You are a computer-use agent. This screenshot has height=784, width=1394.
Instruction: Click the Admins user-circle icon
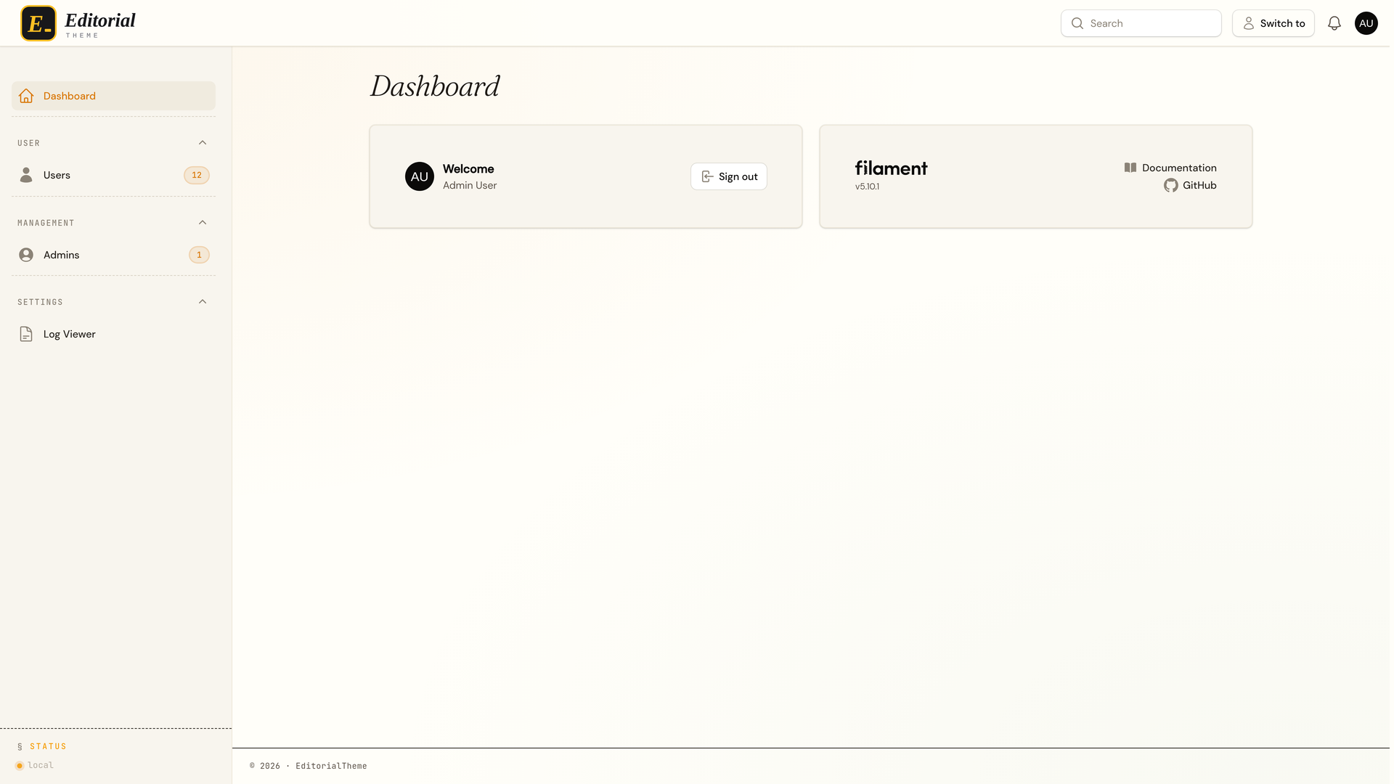coord(26,255)
